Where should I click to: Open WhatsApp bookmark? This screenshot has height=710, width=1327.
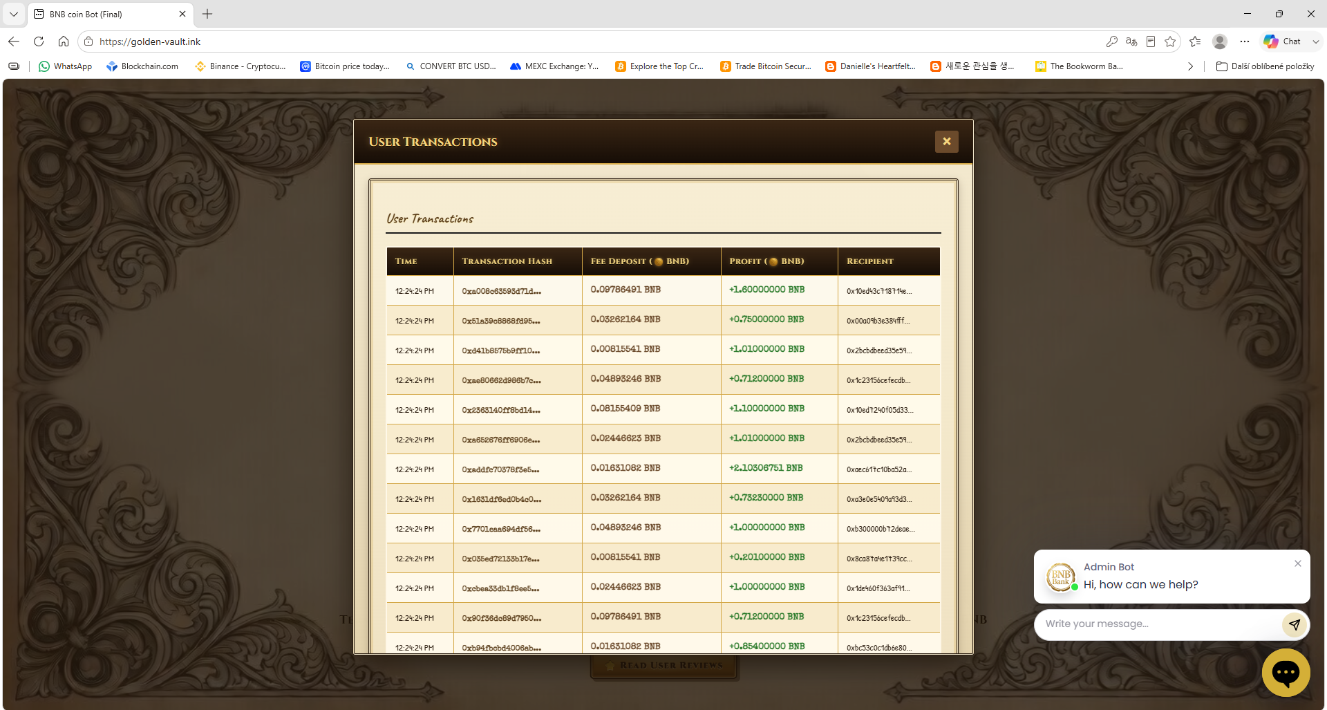(65, 66)
